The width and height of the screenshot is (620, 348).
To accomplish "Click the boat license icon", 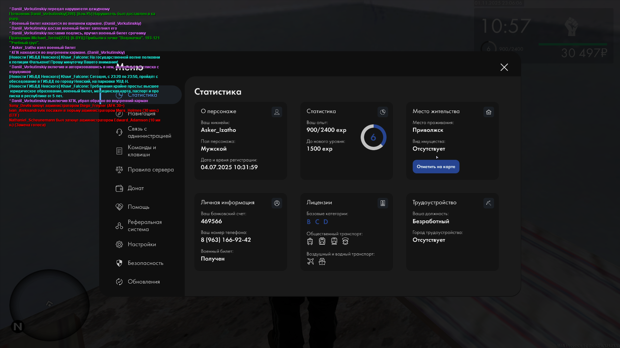I will [x=322, y=262].
